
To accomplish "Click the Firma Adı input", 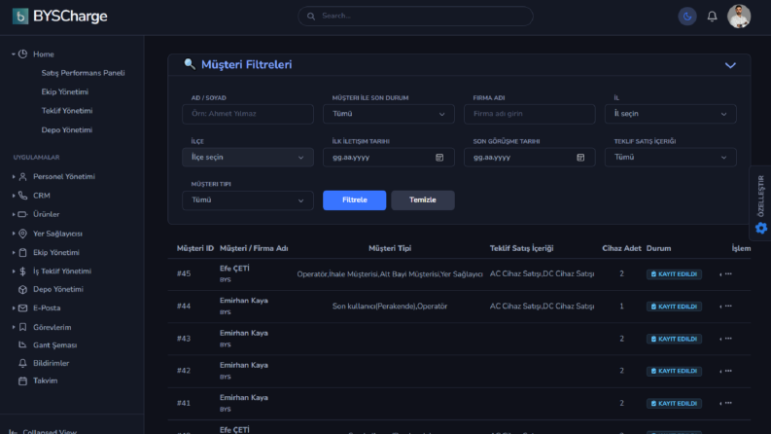I will [x=530, y=114].
